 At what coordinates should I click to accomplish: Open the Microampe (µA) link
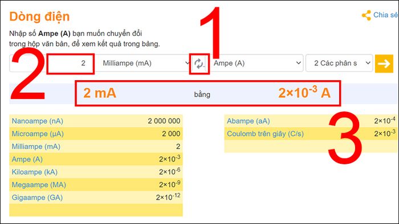[x=38, y=134]
